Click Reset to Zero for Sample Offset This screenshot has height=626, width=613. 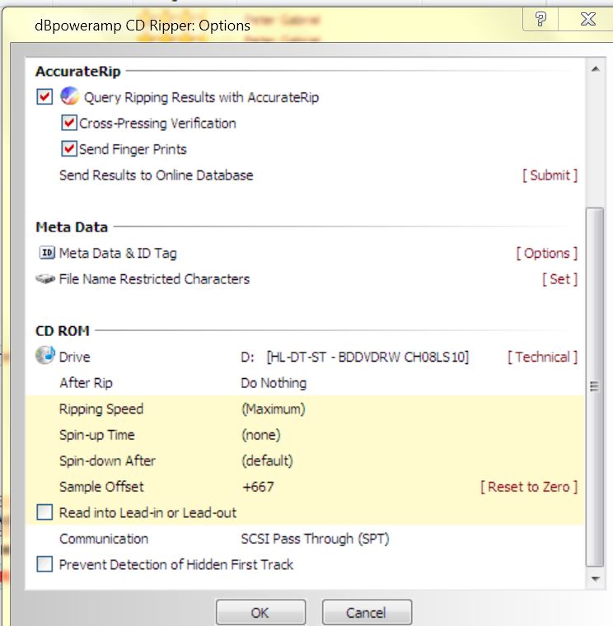pos(528,487)
